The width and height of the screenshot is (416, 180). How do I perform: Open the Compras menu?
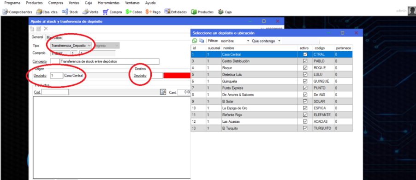pos(56,3)
